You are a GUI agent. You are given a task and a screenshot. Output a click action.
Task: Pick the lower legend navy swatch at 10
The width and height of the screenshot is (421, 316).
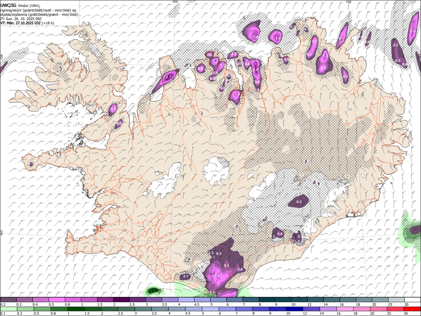pyautogui.click(x=294, y=309)
